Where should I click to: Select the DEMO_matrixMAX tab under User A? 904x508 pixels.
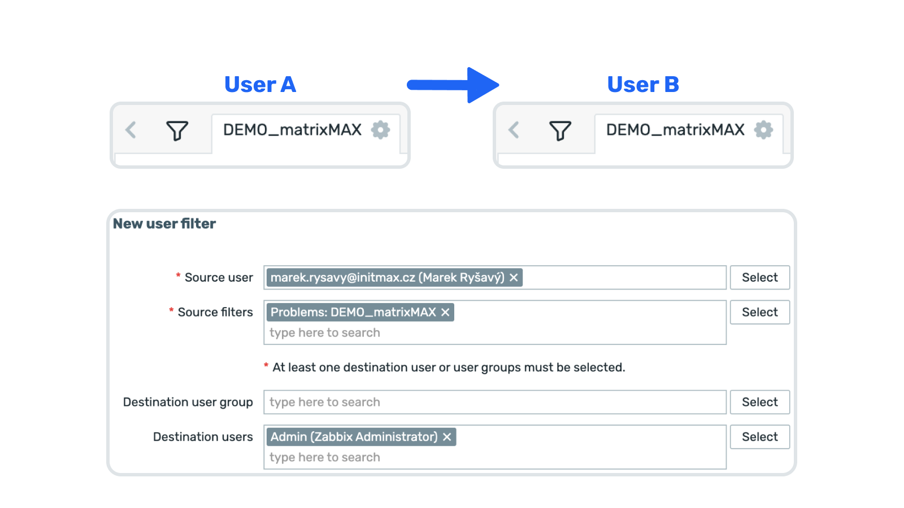[x=292, y=130]
